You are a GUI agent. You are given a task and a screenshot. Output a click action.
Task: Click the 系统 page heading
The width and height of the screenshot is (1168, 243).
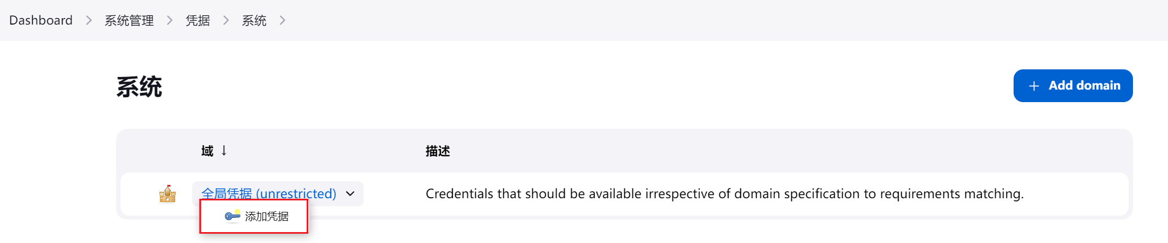pyautogui.click(x=139, y=87)
